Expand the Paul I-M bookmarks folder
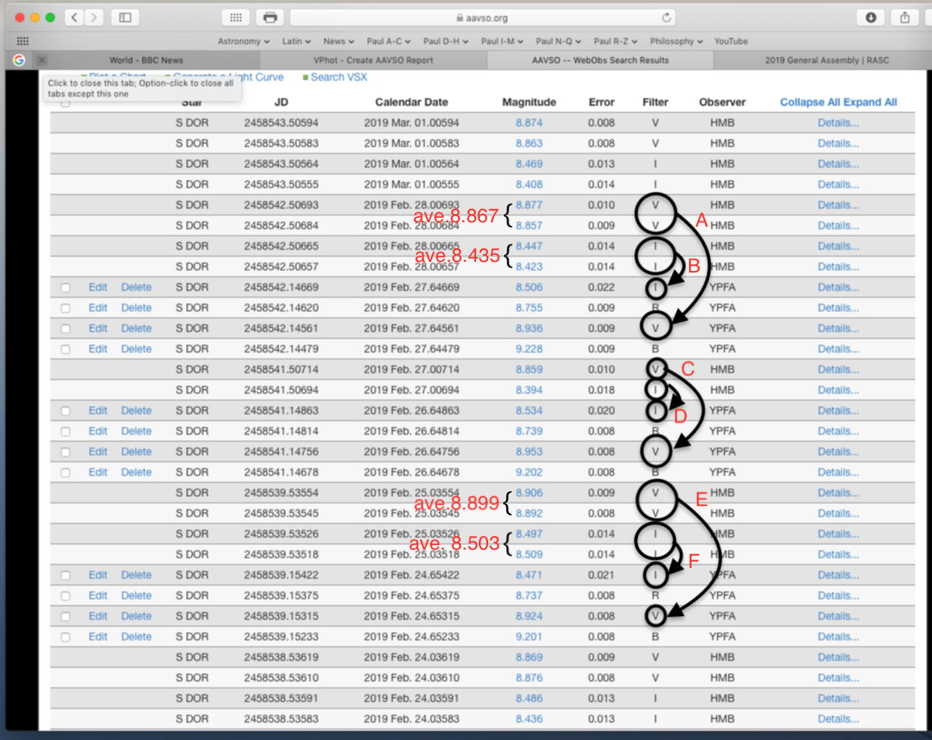932x740 pixels. coord(503,41)
